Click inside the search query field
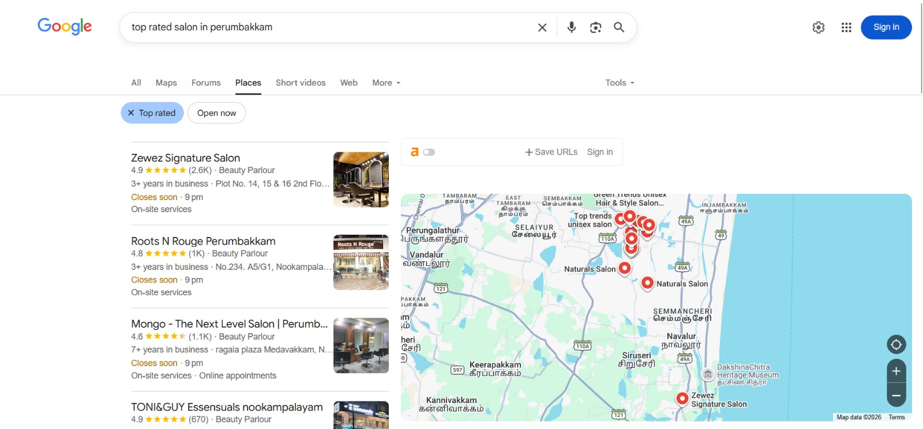 pos(329,27)
